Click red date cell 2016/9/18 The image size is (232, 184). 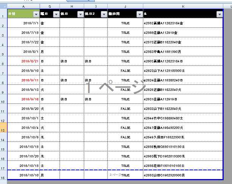tap(24, 99)
